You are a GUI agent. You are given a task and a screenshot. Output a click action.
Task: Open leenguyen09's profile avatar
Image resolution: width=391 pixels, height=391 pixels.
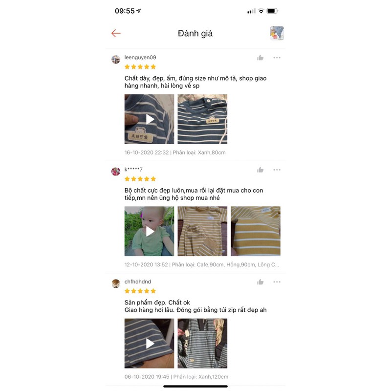(116, 59)
